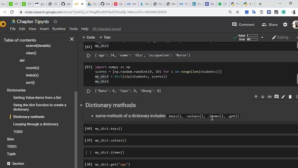The width and height of the screenshot is (298, 168).
Task: Move cell up with arrow icon
Action: point(256,97)
